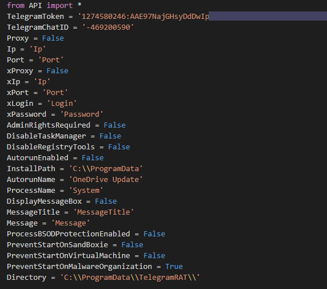Click the 'Port' string on the xPort line
Viewport: 327px width, 289px height.
click(55, 93)
